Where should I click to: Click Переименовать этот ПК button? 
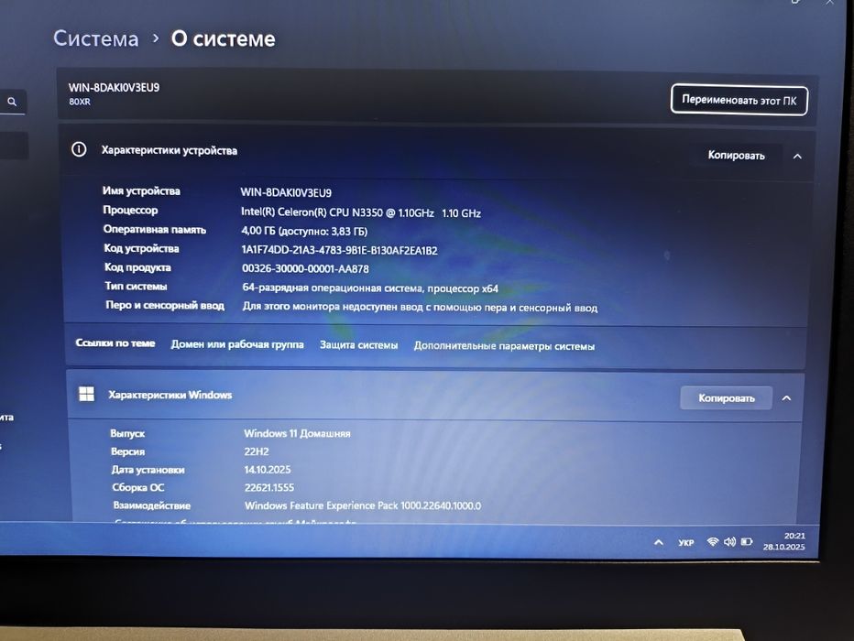pos(739,100)
